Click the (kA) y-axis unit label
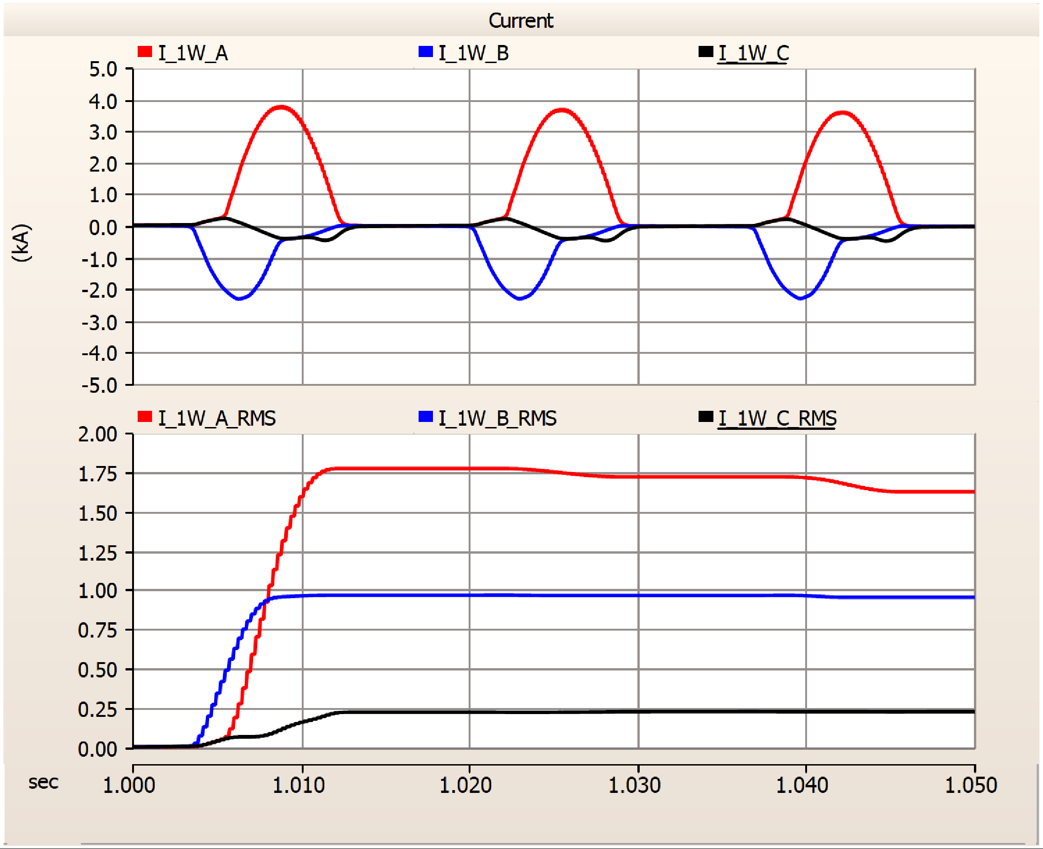This screenshot has width=1043, height=849. click(21, 243)
